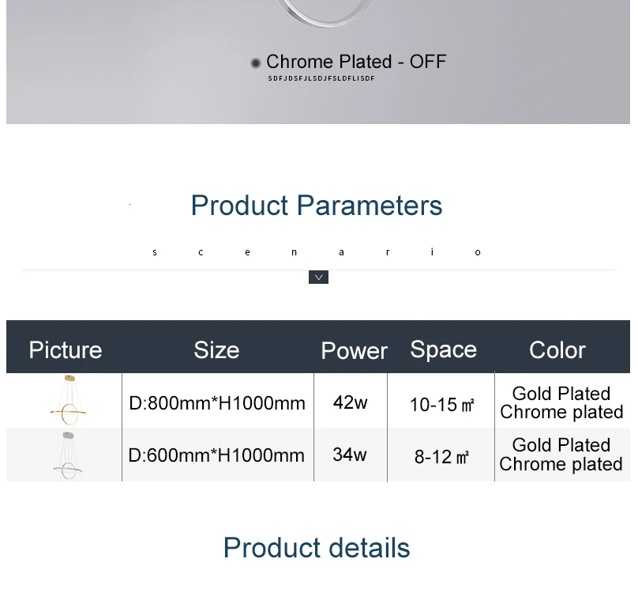Select the D:600mm*H1000mm size cell
This screenshot has width=638, height=589.
216,455
